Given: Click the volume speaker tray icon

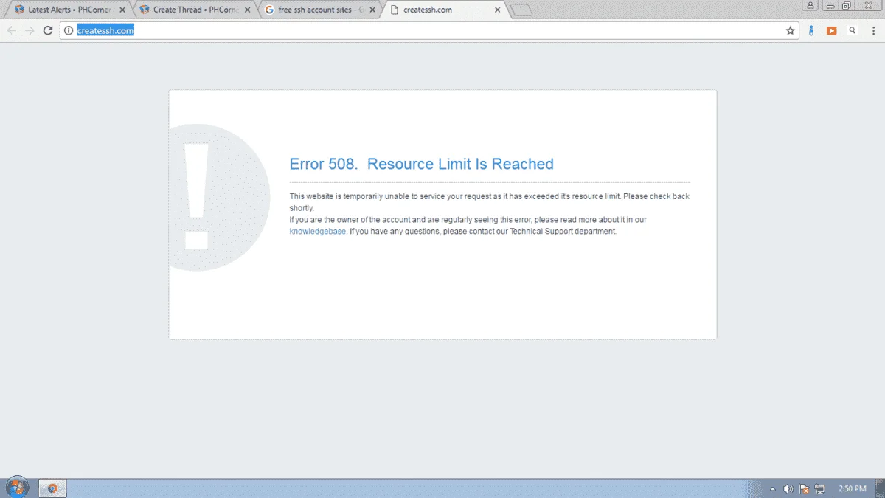Looking at the screenshot, I should click(x=788, y=488).
